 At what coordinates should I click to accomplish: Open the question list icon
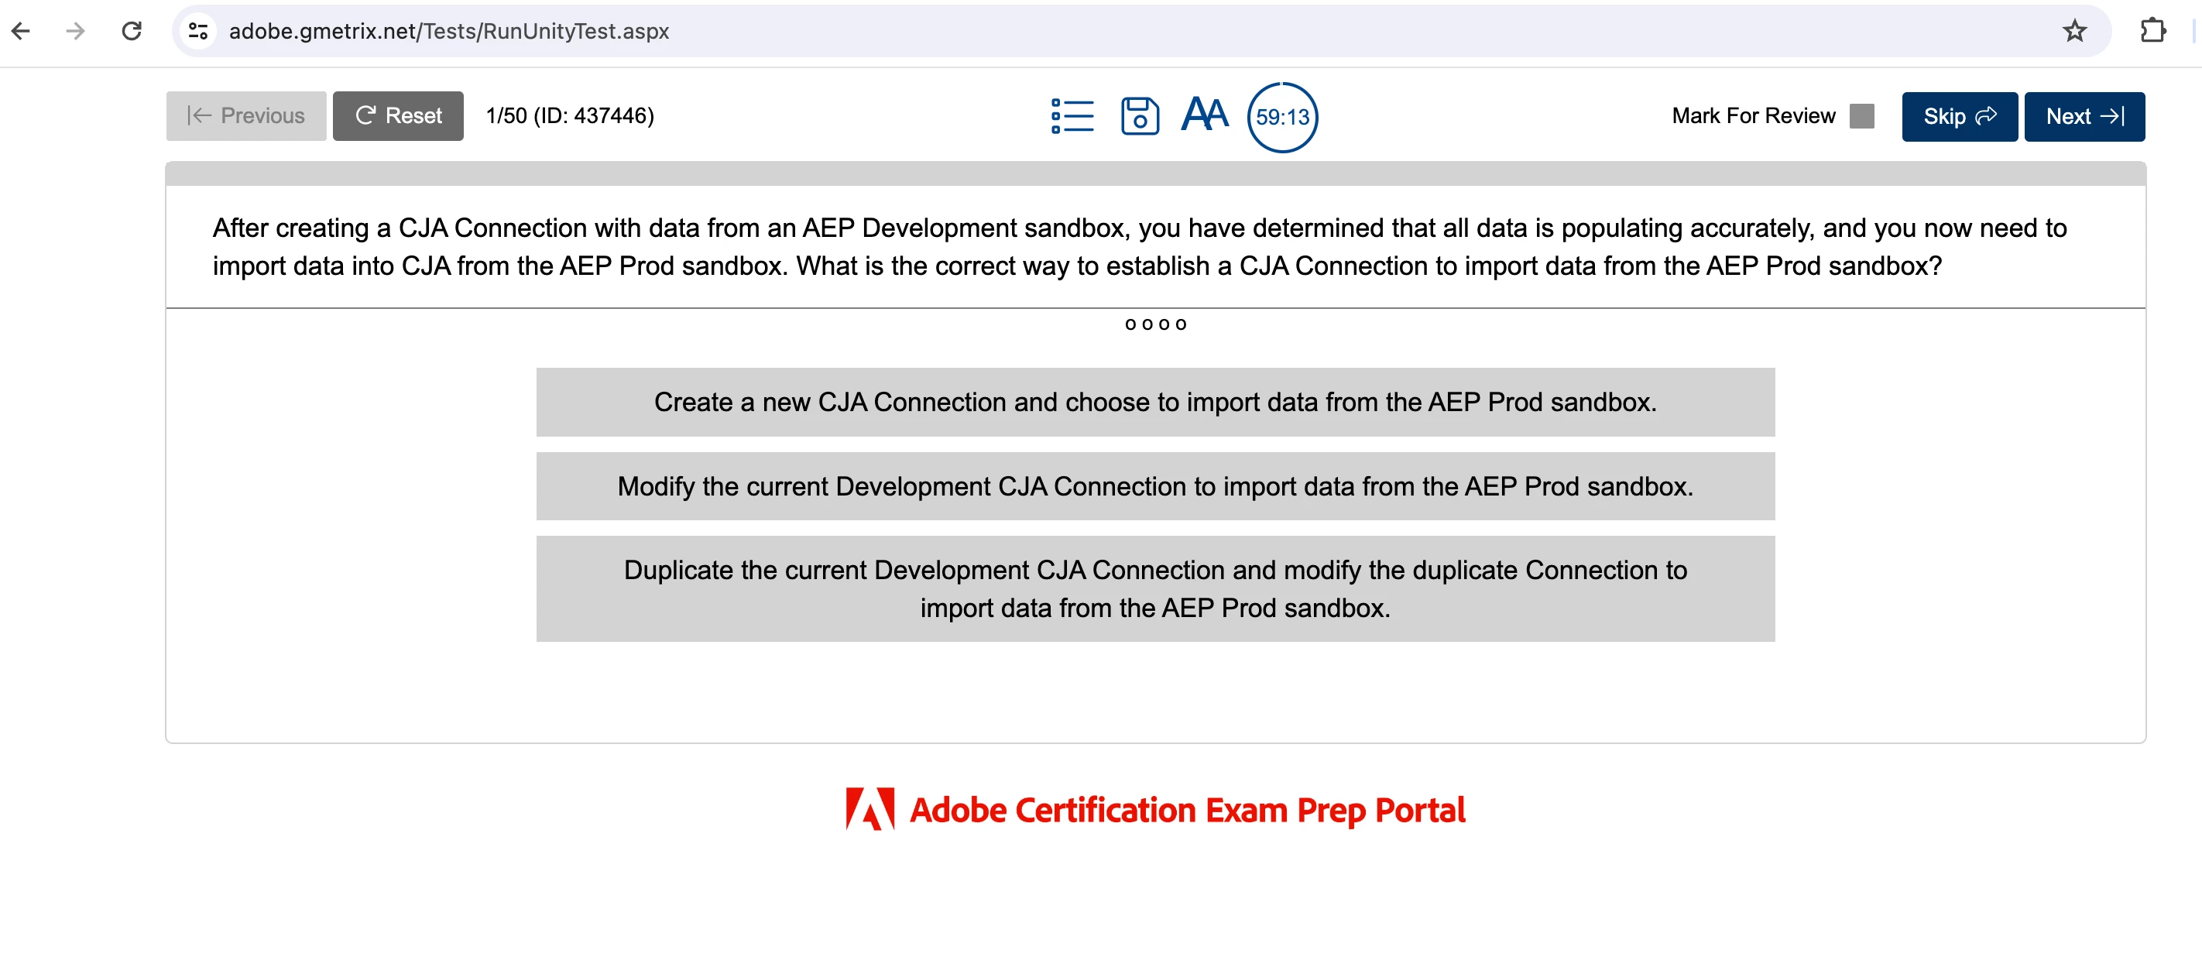click(1072, 116)
